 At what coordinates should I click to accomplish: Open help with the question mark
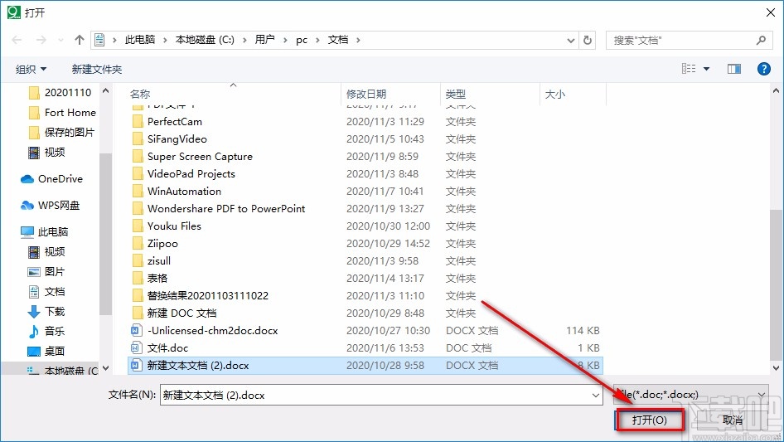click(x=763, y=69)
